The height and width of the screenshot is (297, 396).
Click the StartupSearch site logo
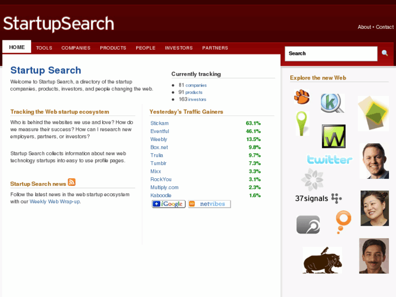tap(59, 23)
